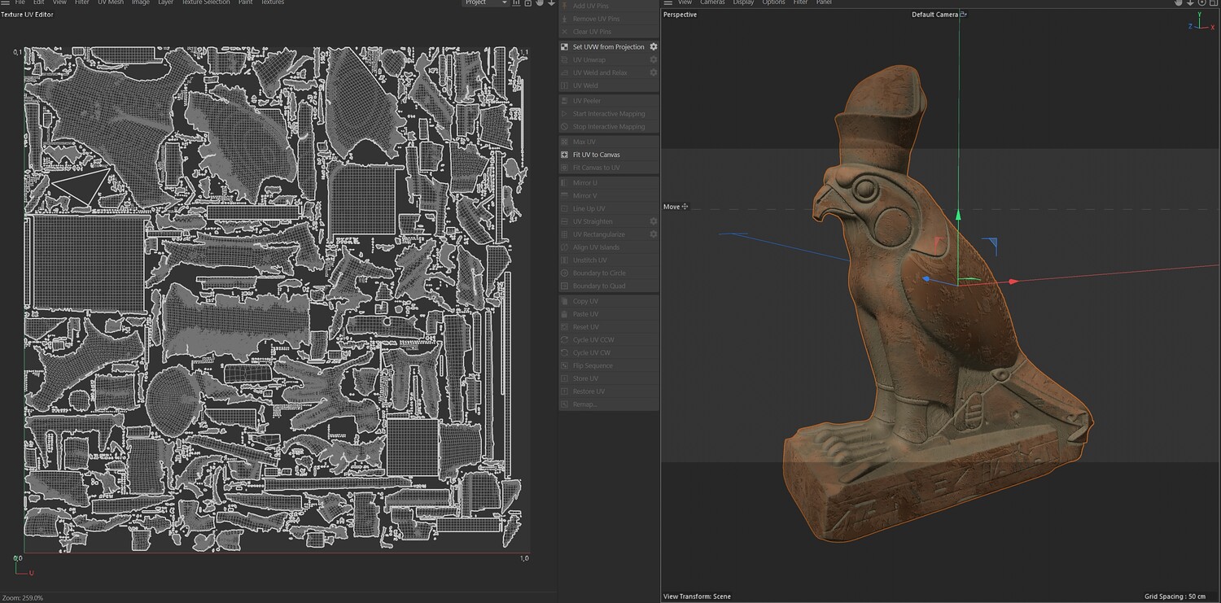This screenshot has width=1221, height=603.
Task: Click the Set UVW from Projection icon
Action: click(x=565, y=47)
